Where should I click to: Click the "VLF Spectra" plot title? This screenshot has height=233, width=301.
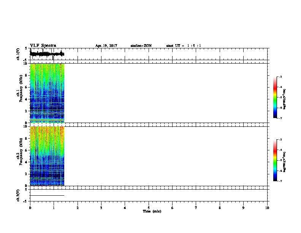43,46
